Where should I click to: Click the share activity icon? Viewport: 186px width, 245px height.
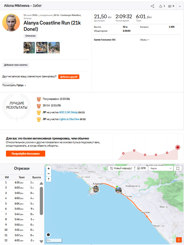click(152, 6)
